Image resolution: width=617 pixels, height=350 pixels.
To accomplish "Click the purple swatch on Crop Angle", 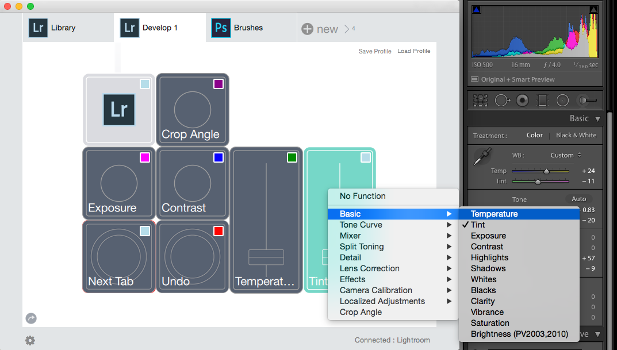I will 219,84.
